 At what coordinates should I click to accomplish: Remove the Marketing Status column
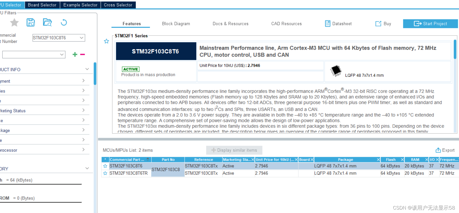point(253,160)
